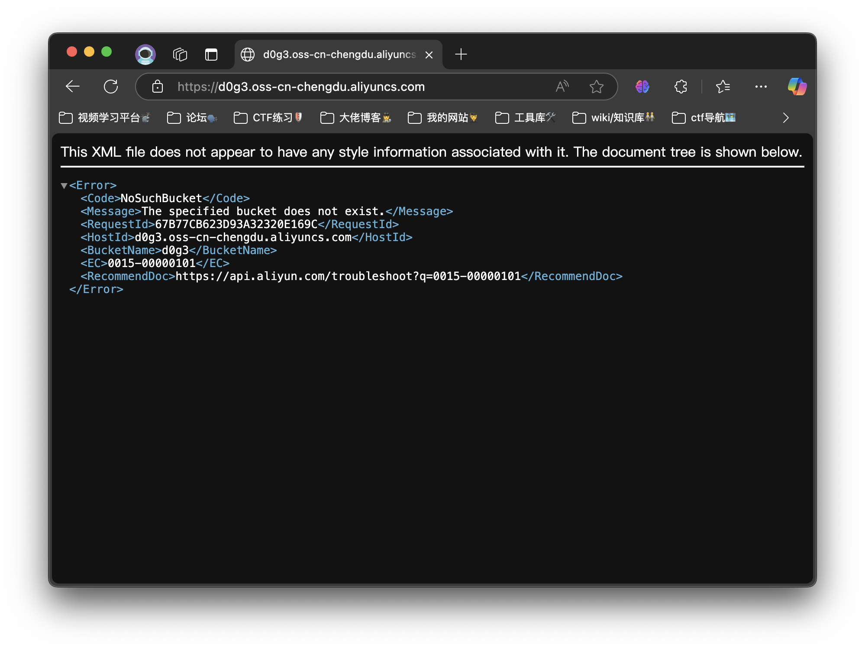
Task: Close the d0g3.oss-cn-chengdu tab
Action: (x=429, y=55)
